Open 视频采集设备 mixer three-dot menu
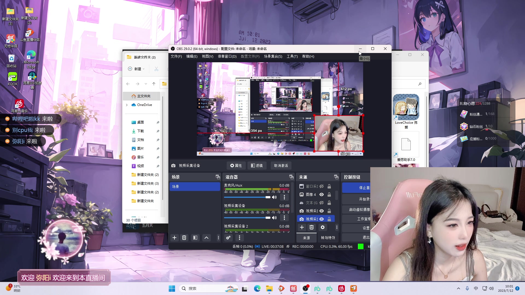This screenshot has height=295, width=525. point(284,218)
